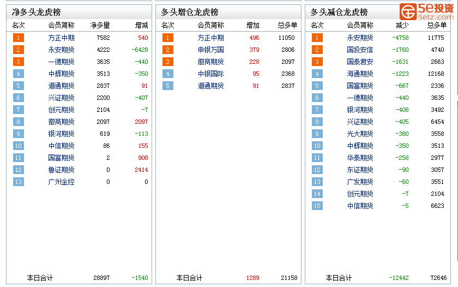Select 创元期货 in 净多头龙虎榜 list
This screenshot has height=287, width=458.
(61, 110)
